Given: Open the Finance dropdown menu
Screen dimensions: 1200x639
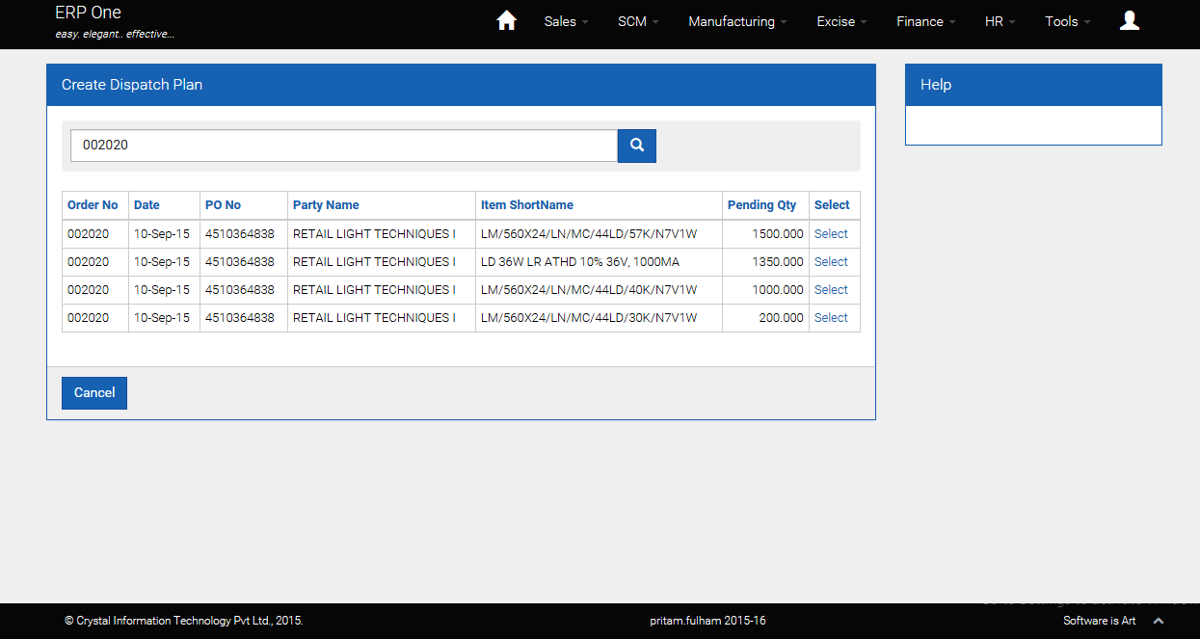Looking at the screenshot, I should pyautogui.click(x=926, y=21).
